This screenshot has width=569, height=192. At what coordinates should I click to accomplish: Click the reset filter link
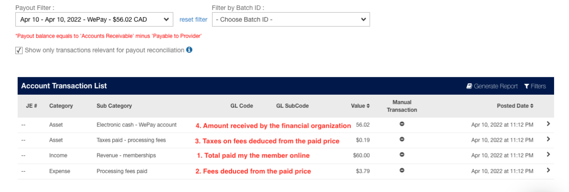pos(193,19)
